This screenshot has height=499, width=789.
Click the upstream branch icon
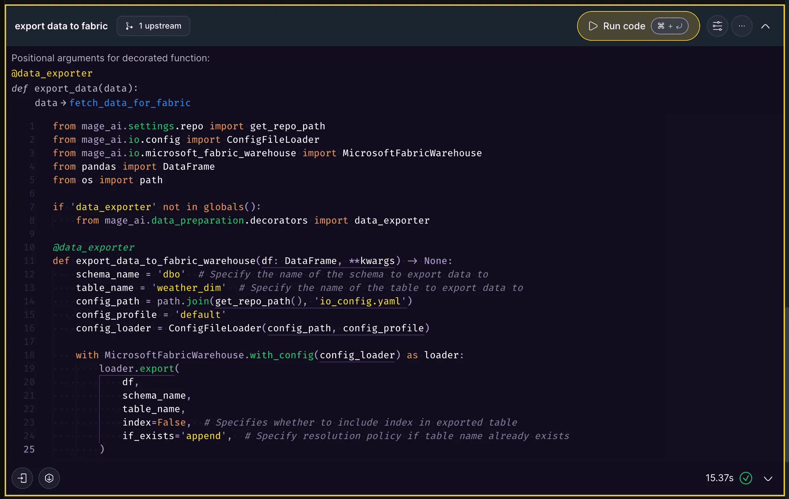point(129,26)
